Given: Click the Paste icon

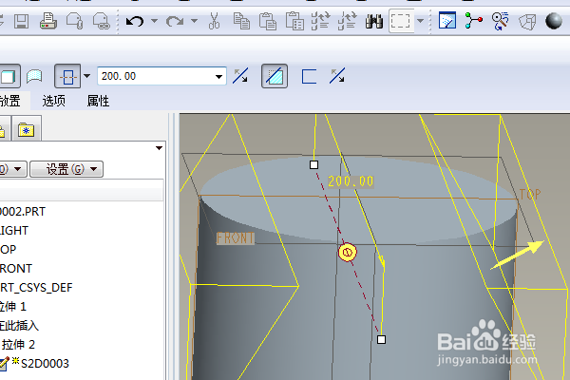Looking at the screenshot, I should (268, 21).
